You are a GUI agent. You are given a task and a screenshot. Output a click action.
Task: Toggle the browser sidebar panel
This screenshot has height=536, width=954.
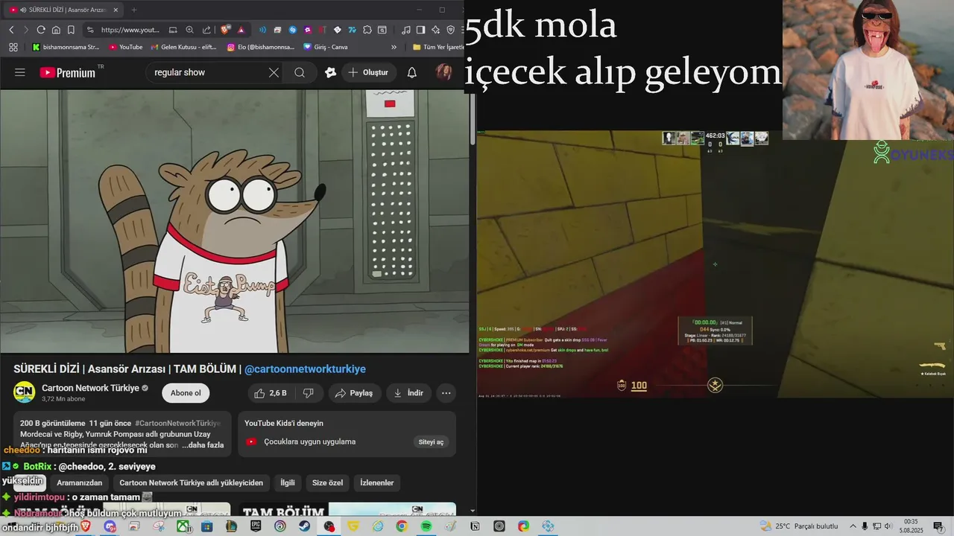coord(420,30)
